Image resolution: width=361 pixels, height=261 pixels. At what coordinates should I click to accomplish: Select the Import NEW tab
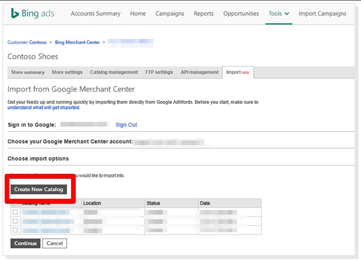click(238, 72)
